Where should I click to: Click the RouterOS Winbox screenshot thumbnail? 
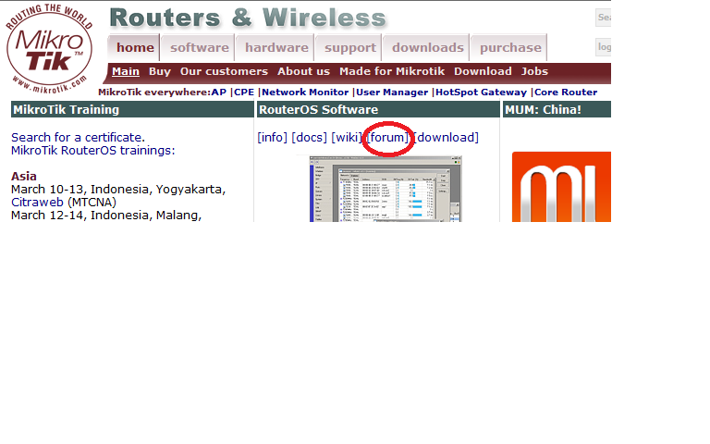tap(386, 189)
